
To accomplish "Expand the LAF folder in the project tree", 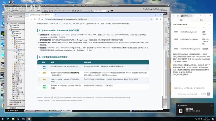I will (x=15, y=46).
